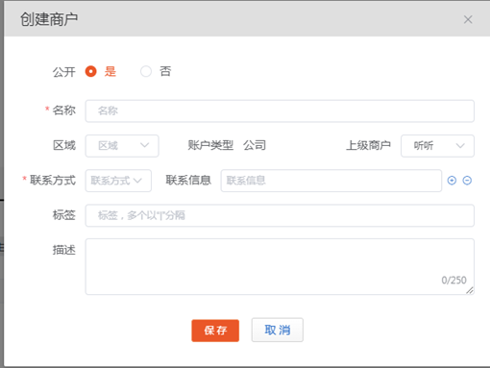This screenshot has height=368, width=490.
Task: Open the 区域 dropdown
Action: pyautogui.click(x=122, y=146)
